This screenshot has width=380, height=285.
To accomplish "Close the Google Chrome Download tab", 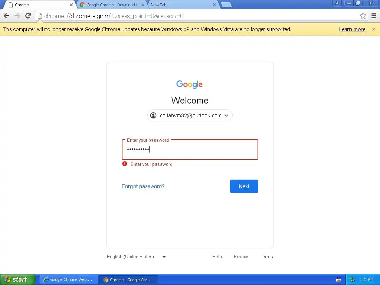I will click(x=143, y=5).
